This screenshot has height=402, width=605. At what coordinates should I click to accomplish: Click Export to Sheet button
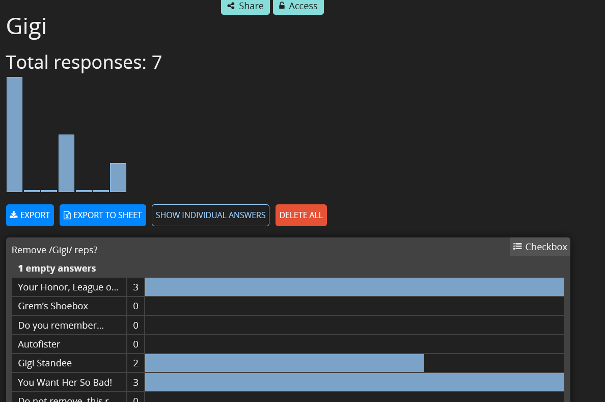(103, 215)
